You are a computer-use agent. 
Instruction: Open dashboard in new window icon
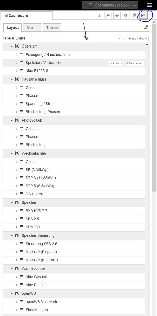pyautogui.click(x=146, y=27)
